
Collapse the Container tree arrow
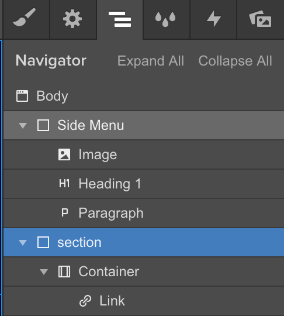[44, 272]
